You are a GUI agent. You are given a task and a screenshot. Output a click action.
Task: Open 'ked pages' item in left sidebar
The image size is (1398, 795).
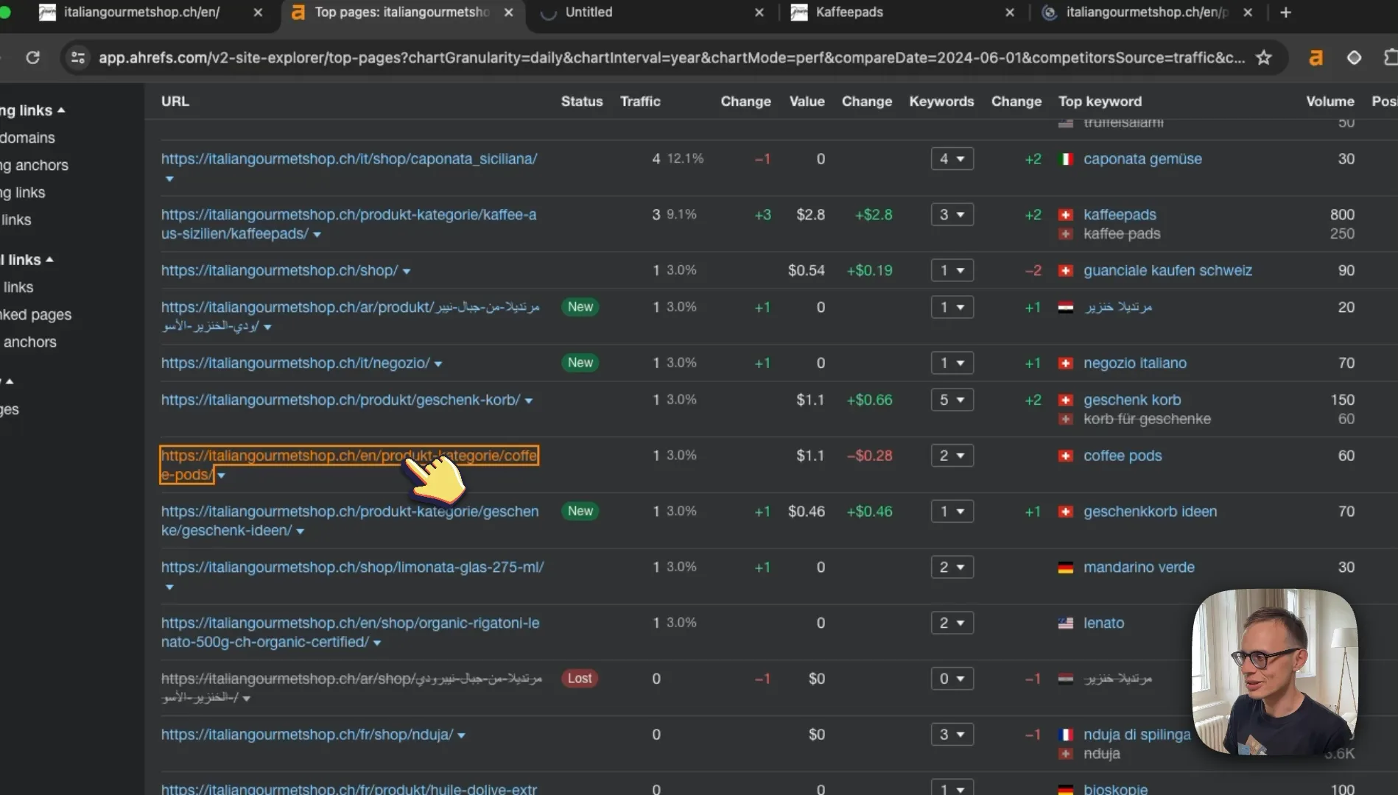(x=35, y=315)
